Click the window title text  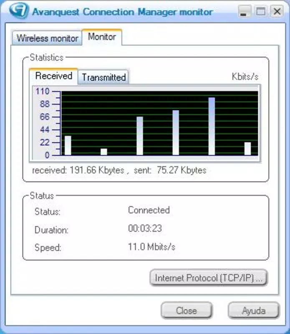(122, 12)
